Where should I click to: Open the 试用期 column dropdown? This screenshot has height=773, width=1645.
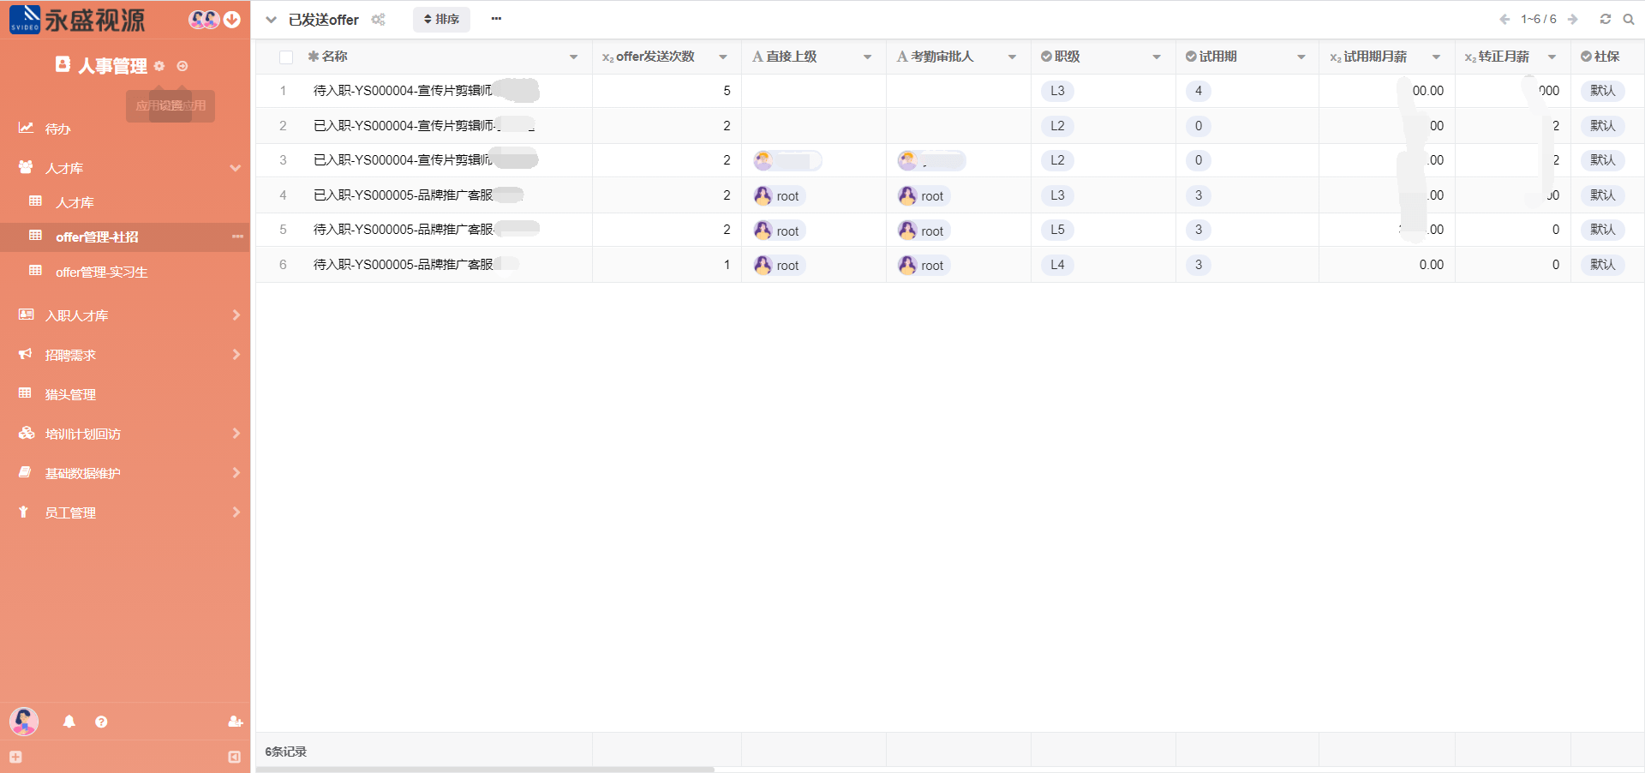coord(1301,57)
